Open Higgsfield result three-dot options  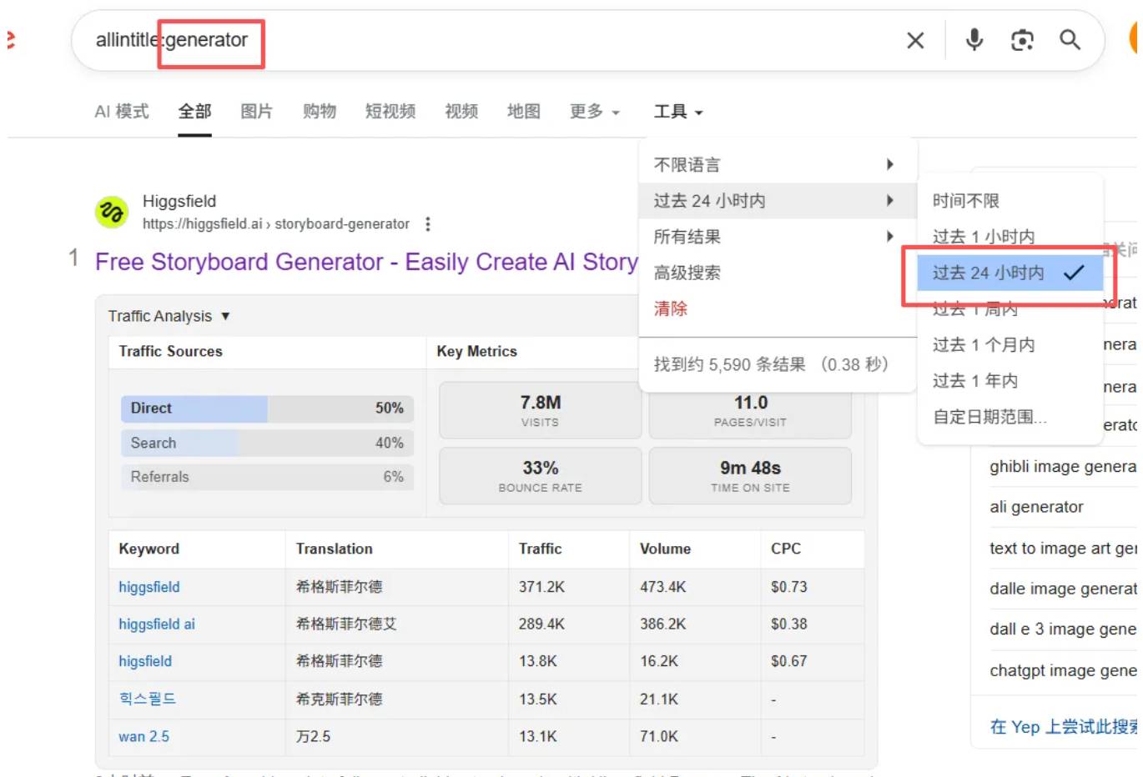tap(428, 224)
